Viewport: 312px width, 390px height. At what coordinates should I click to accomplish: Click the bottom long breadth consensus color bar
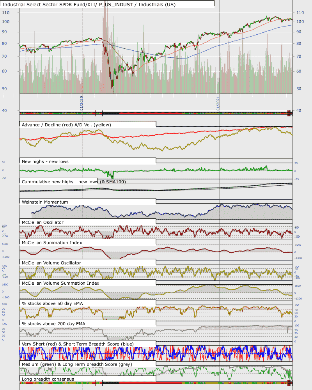pos(156,383)
